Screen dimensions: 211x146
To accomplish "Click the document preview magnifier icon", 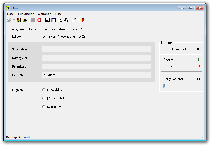I will pos(60,20).
